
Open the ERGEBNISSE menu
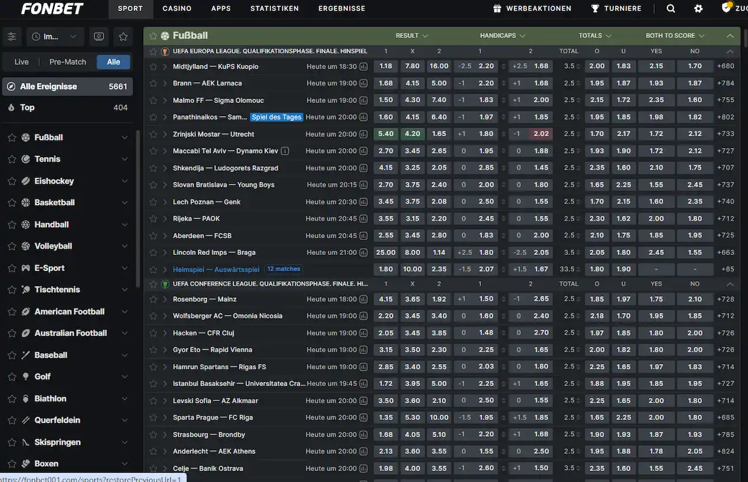coord(342,9)
